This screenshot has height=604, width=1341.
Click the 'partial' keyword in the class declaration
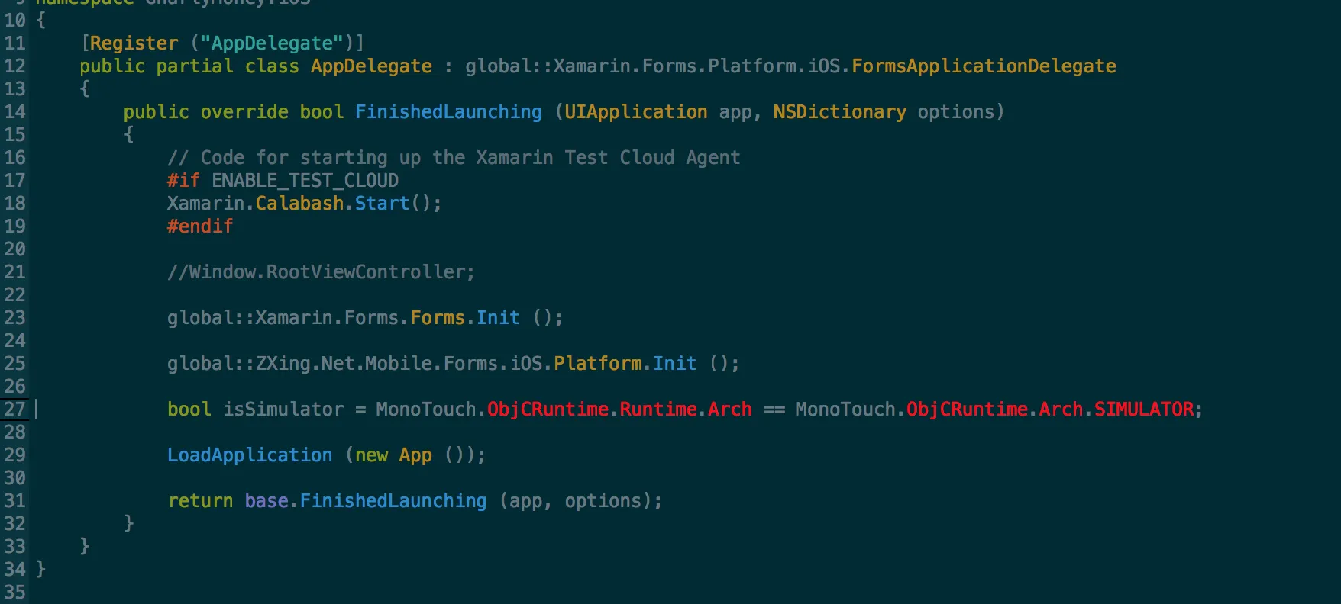pyautogui.click(x=195, y=66)
